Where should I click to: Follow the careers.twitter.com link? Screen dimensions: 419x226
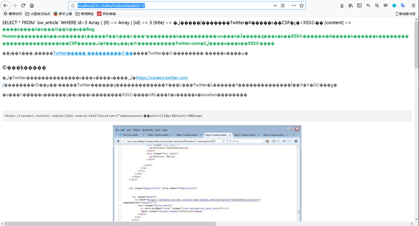pos(162,78)
